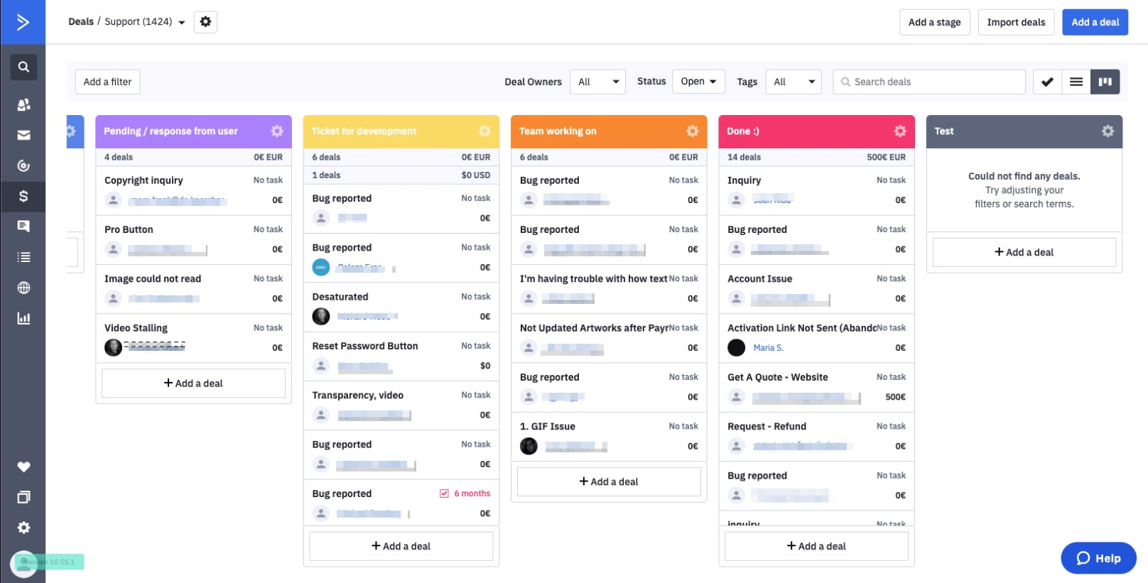
Task: Open pipeline settings gear next to Support
Action: pos(205,22)
